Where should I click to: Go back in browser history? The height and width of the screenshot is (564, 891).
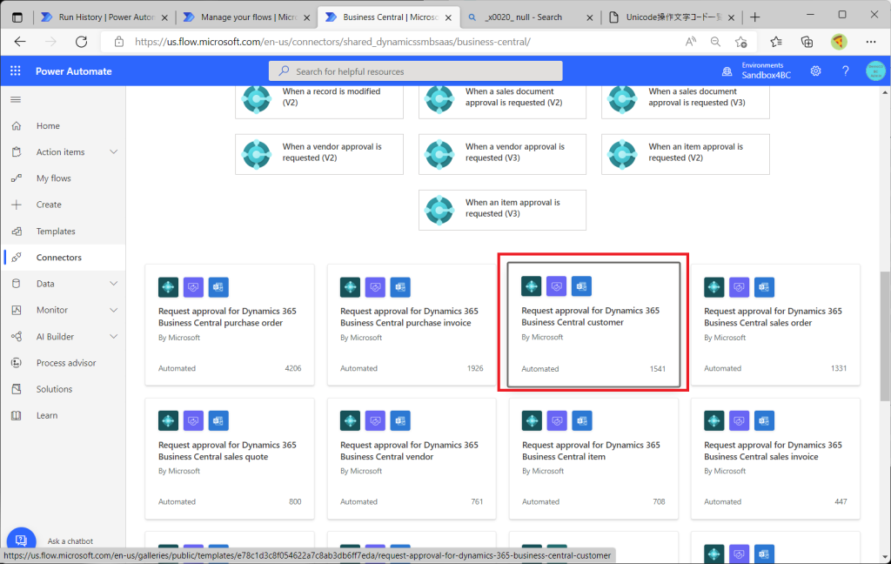[x=20, y=42]
